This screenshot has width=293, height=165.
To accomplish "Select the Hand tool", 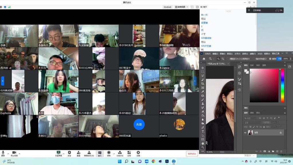I will pyautogui.click(x=203, y=143).
